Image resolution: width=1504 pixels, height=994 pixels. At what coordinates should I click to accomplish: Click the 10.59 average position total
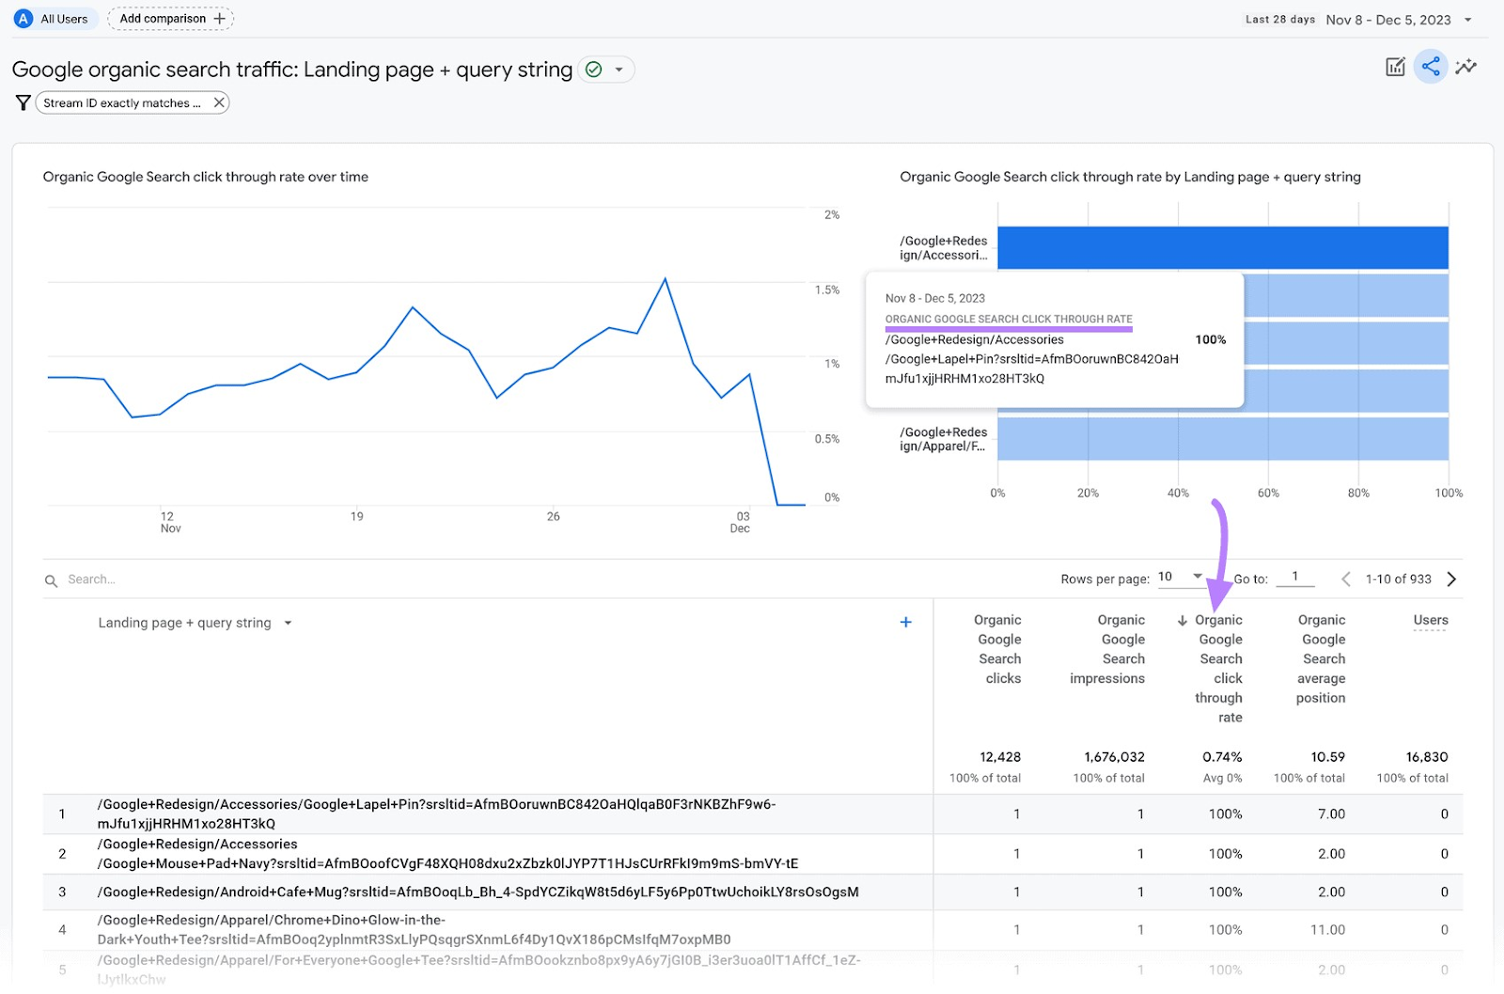pyautogui.click(x=1327, y=757)
